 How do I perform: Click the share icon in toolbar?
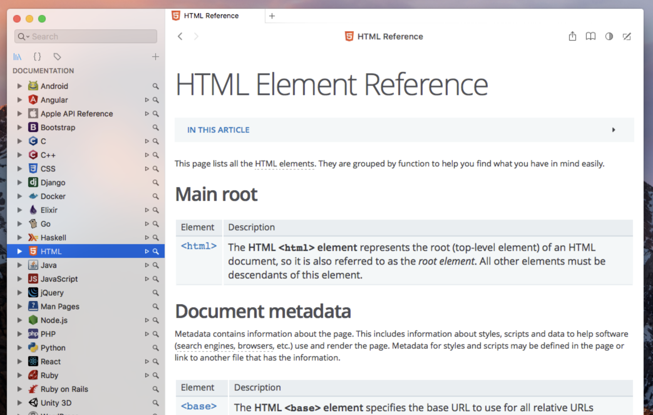point(572,36)
